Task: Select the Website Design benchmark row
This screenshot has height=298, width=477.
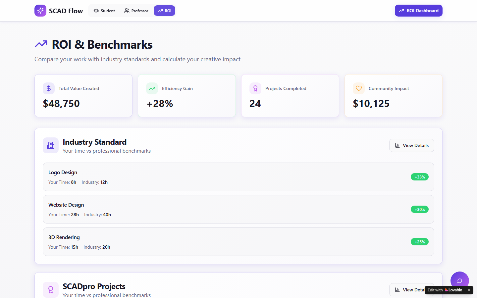Action: pyautogui.click(x=238, y=209)
